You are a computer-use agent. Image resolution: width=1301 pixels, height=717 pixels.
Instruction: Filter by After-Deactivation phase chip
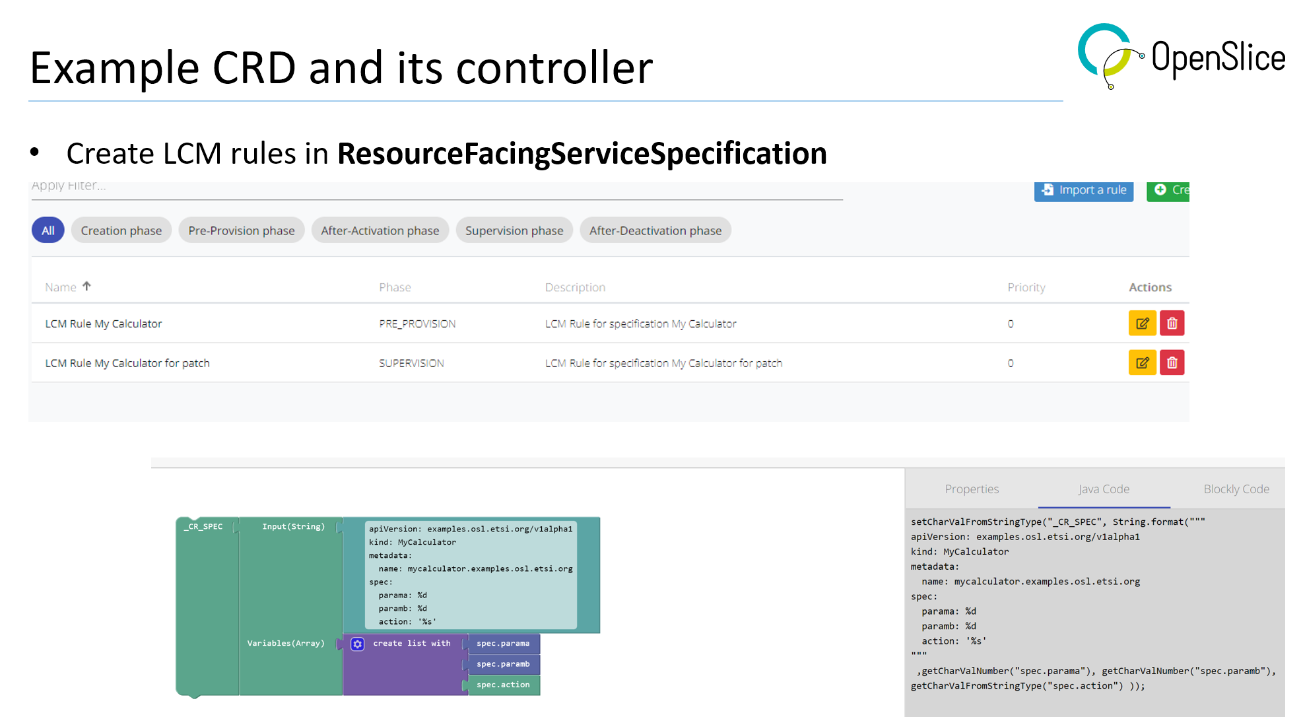click(655, 230)
